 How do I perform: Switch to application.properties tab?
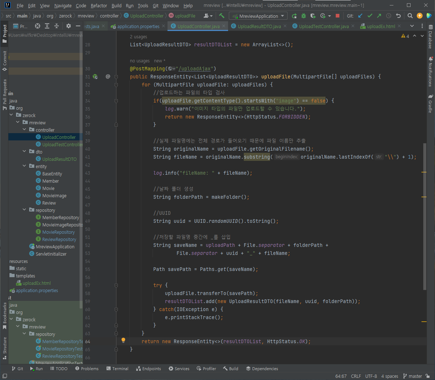pos(138,26)
